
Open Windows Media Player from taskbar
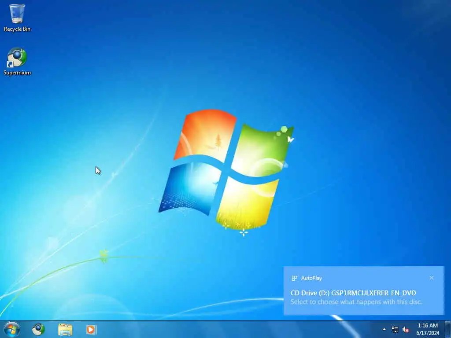tap(91, 329)
